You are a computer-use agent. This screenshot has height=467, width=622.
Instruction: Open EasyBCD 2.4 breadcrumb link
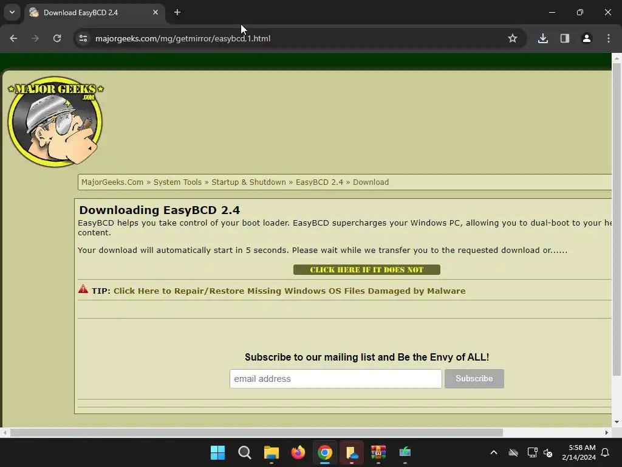coord(320,182)
